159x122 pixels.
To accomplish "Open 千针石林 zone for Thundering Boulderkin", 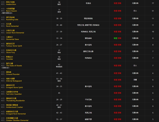I will (x=88, y=100).
